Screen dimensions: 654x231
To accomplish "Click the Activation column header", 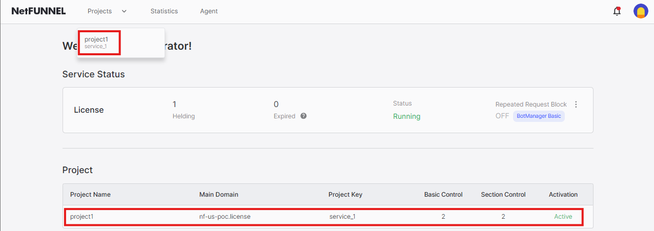I will 563,195.
